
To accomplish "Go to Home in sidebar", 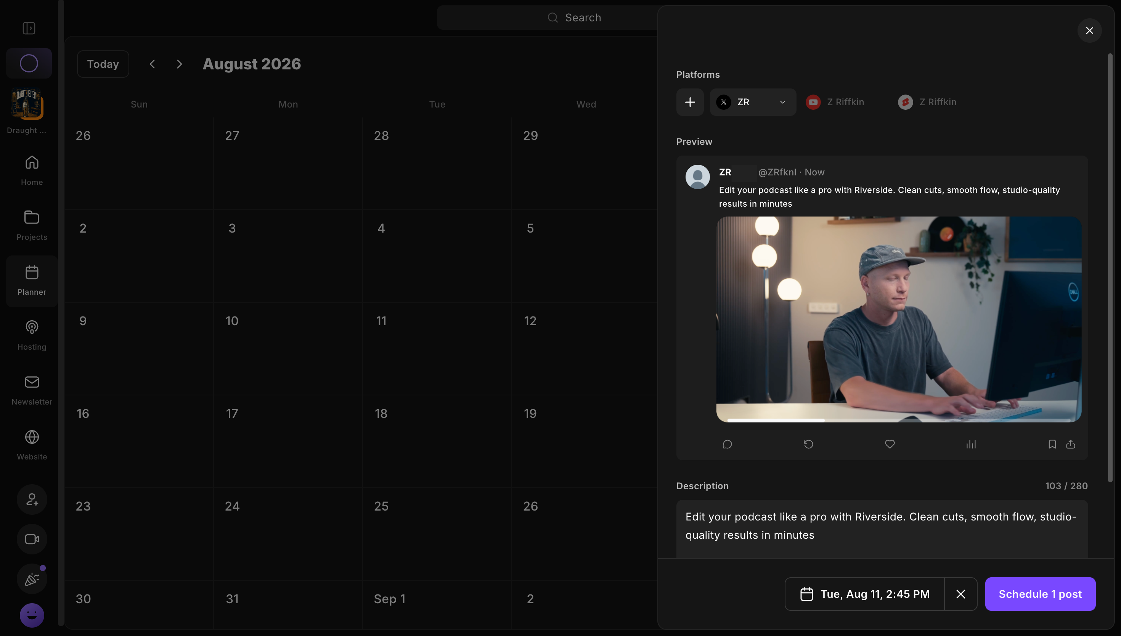I will [x=32, y=170].
